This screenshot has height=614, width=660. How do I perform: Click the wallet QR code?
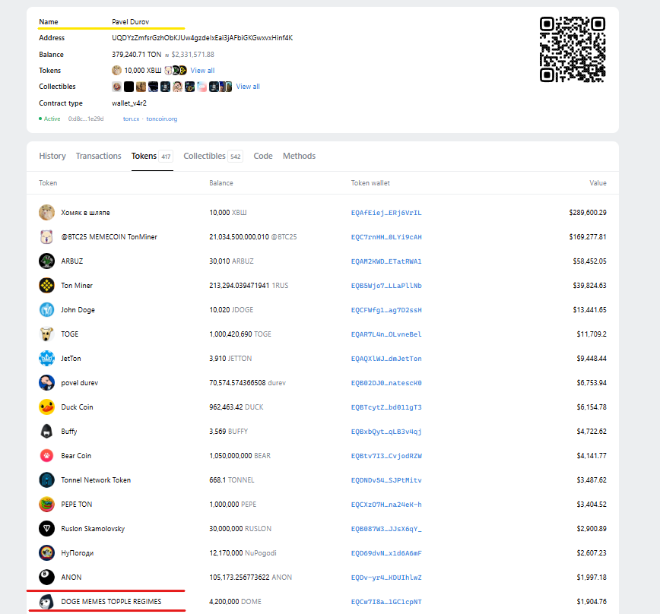[x=573, y=49]
